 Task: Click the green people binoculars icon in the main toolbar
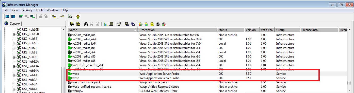coord(70,16)
